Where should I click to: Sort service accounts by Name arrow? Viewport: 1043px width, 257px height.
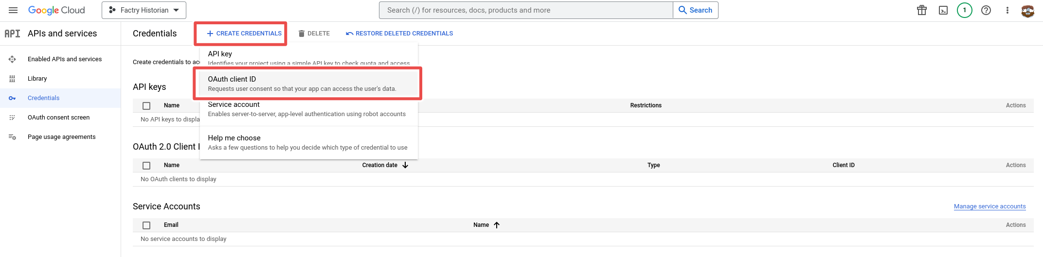pos(497,225)
